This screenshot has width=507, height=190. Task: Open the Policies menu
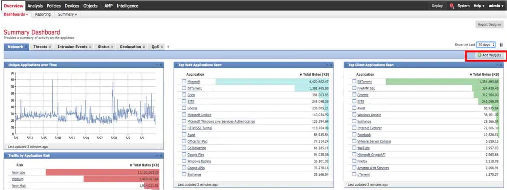coord(54,6)
